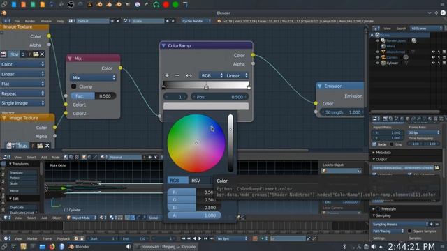Remove the active ColorRamp color stop
The width and height of the screenshot is (447, 251).
177,75
